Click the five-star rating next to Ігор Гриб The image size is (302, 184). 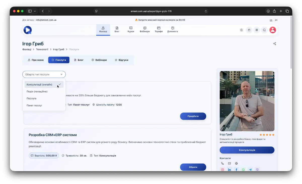tap(267, 135)
